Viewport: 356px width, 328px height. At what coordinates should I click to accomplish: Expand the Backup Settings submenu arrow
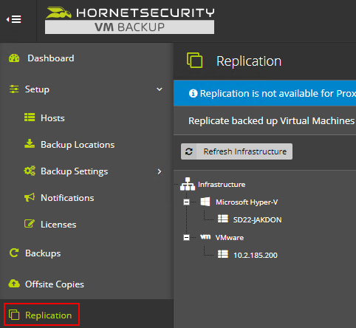[160, 171]
